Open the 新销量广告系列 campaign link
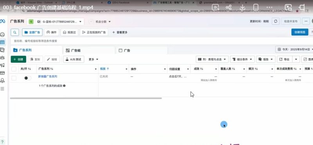The height and width of the screenshot is (145, 313). 48,76
